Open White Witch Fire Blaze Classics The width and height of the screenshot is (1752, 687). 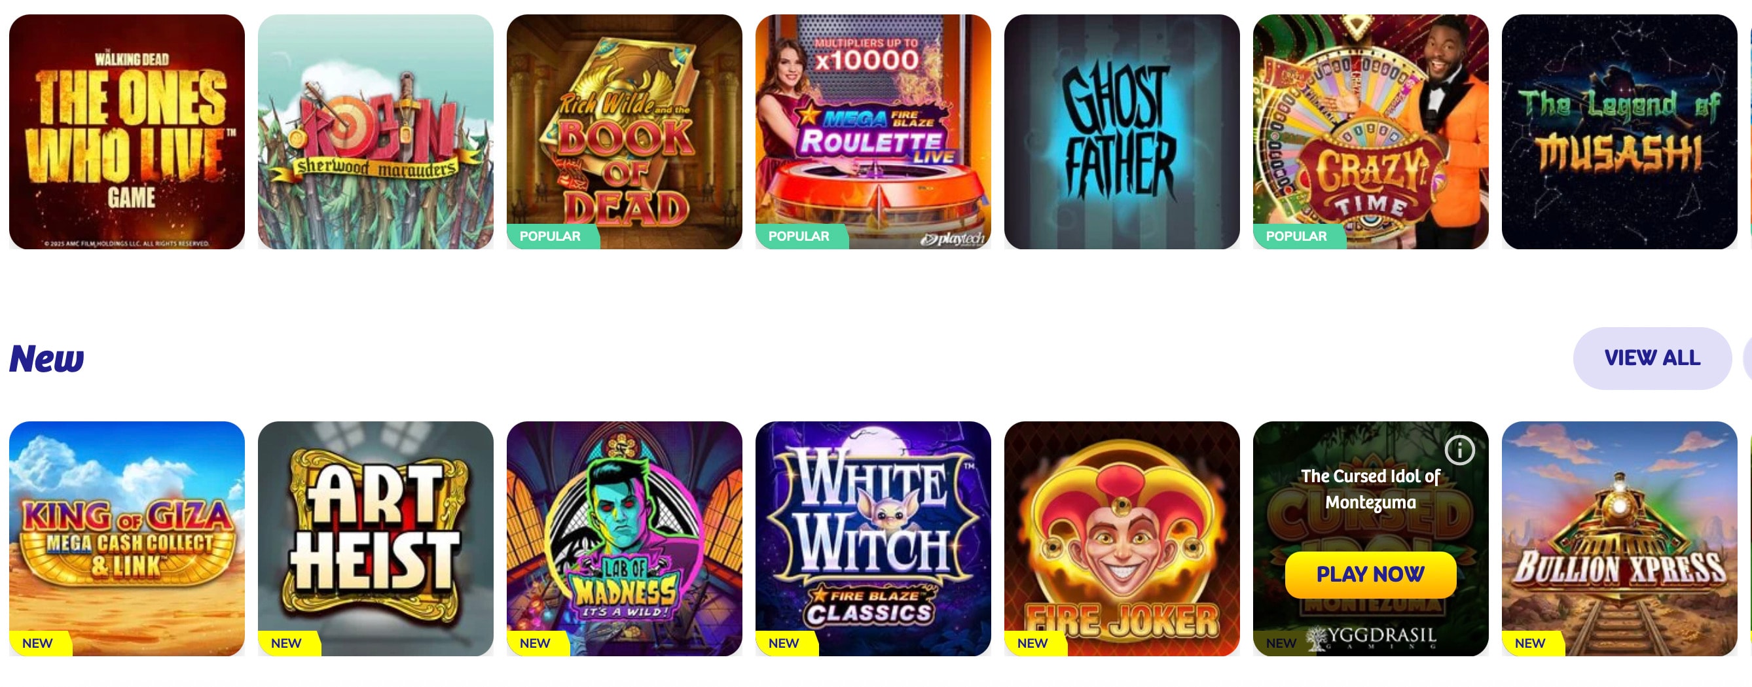873,539
